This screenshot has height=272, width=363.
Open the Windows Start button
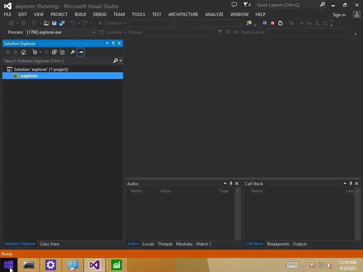[9, 265]
